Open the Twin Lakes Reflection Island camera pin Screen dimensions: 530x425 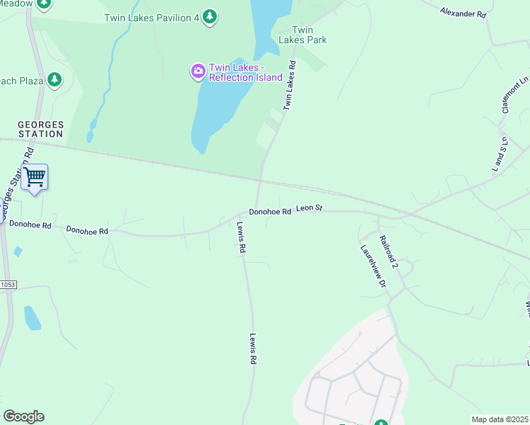point(198,72)
